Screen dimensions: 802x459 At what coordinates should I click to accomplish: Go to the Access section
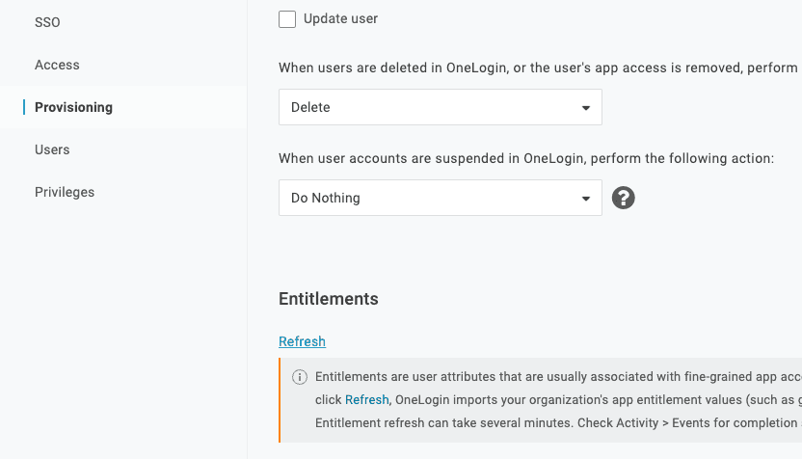57,65
